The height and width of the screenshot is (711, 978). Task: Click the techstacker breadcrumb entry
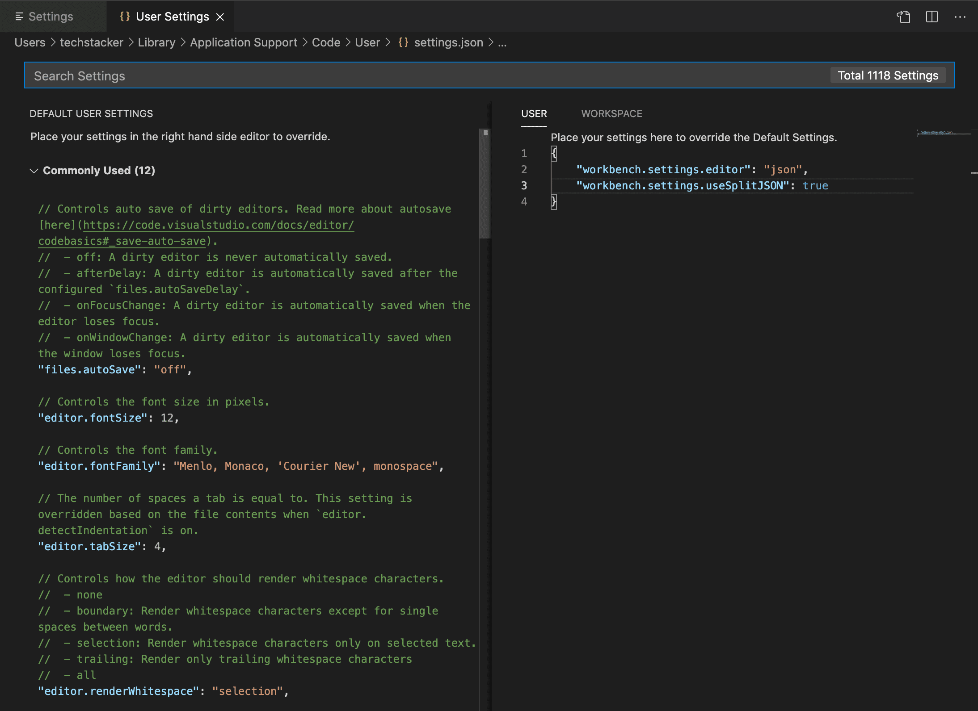pyautogui.click(x=91, y=42)
